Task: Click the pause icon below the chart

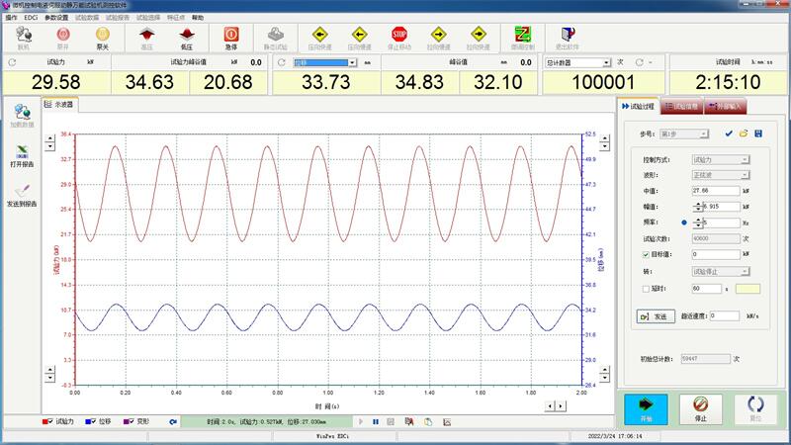Action: pyautogui.click(x=375, y=422)
